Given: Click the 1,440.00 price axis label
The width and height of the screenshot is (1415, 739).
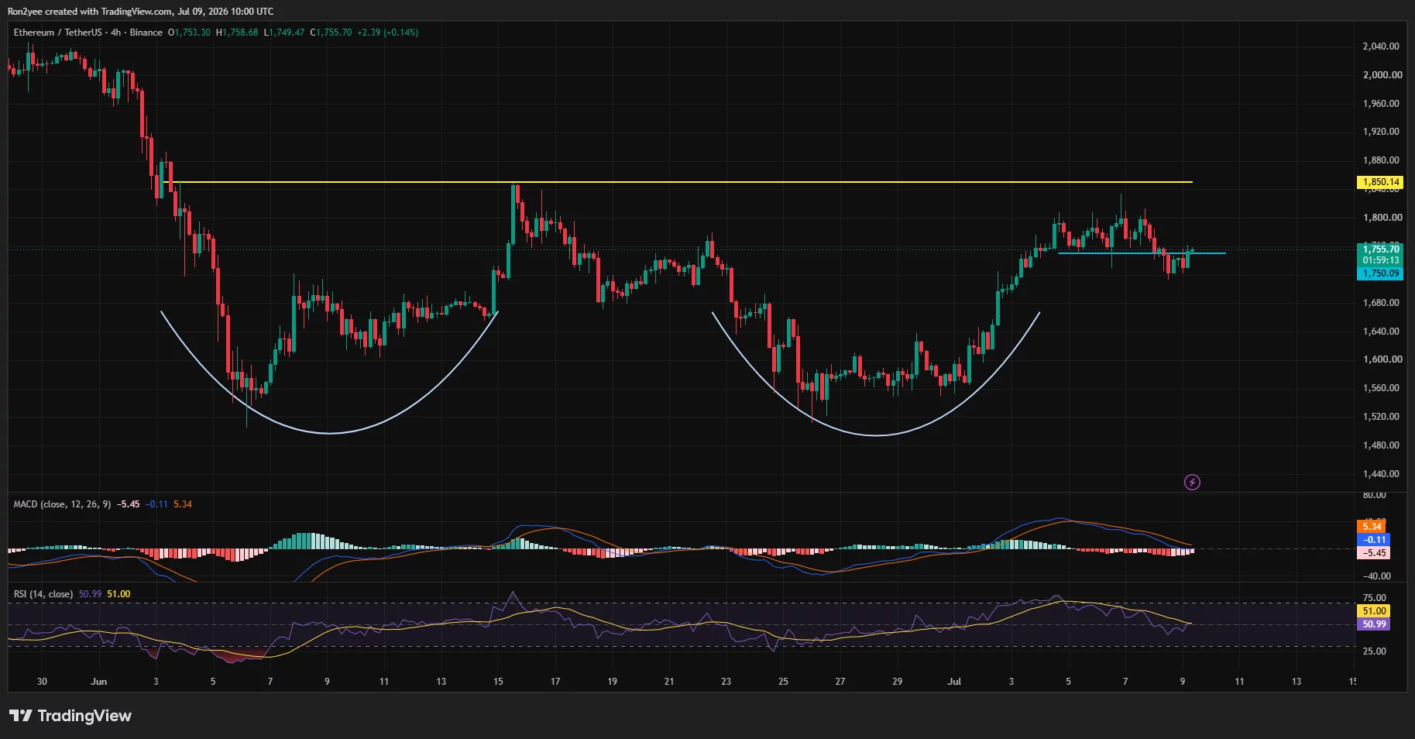Looking at the screenshot, I should click(x=1381, y=474).
